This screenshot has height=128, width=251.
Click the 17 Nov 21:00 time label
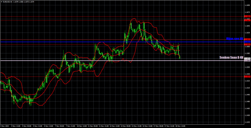coord(169,126)
